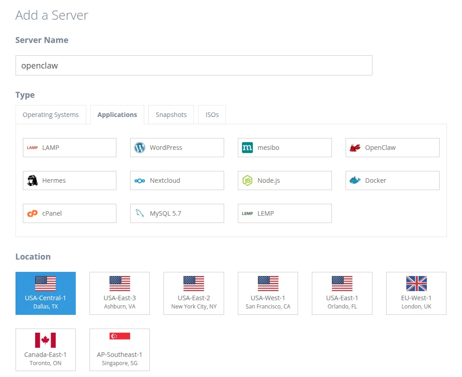The image size is (462, 377).
Task: Select the Applications tab
Action: pos(117,114)
